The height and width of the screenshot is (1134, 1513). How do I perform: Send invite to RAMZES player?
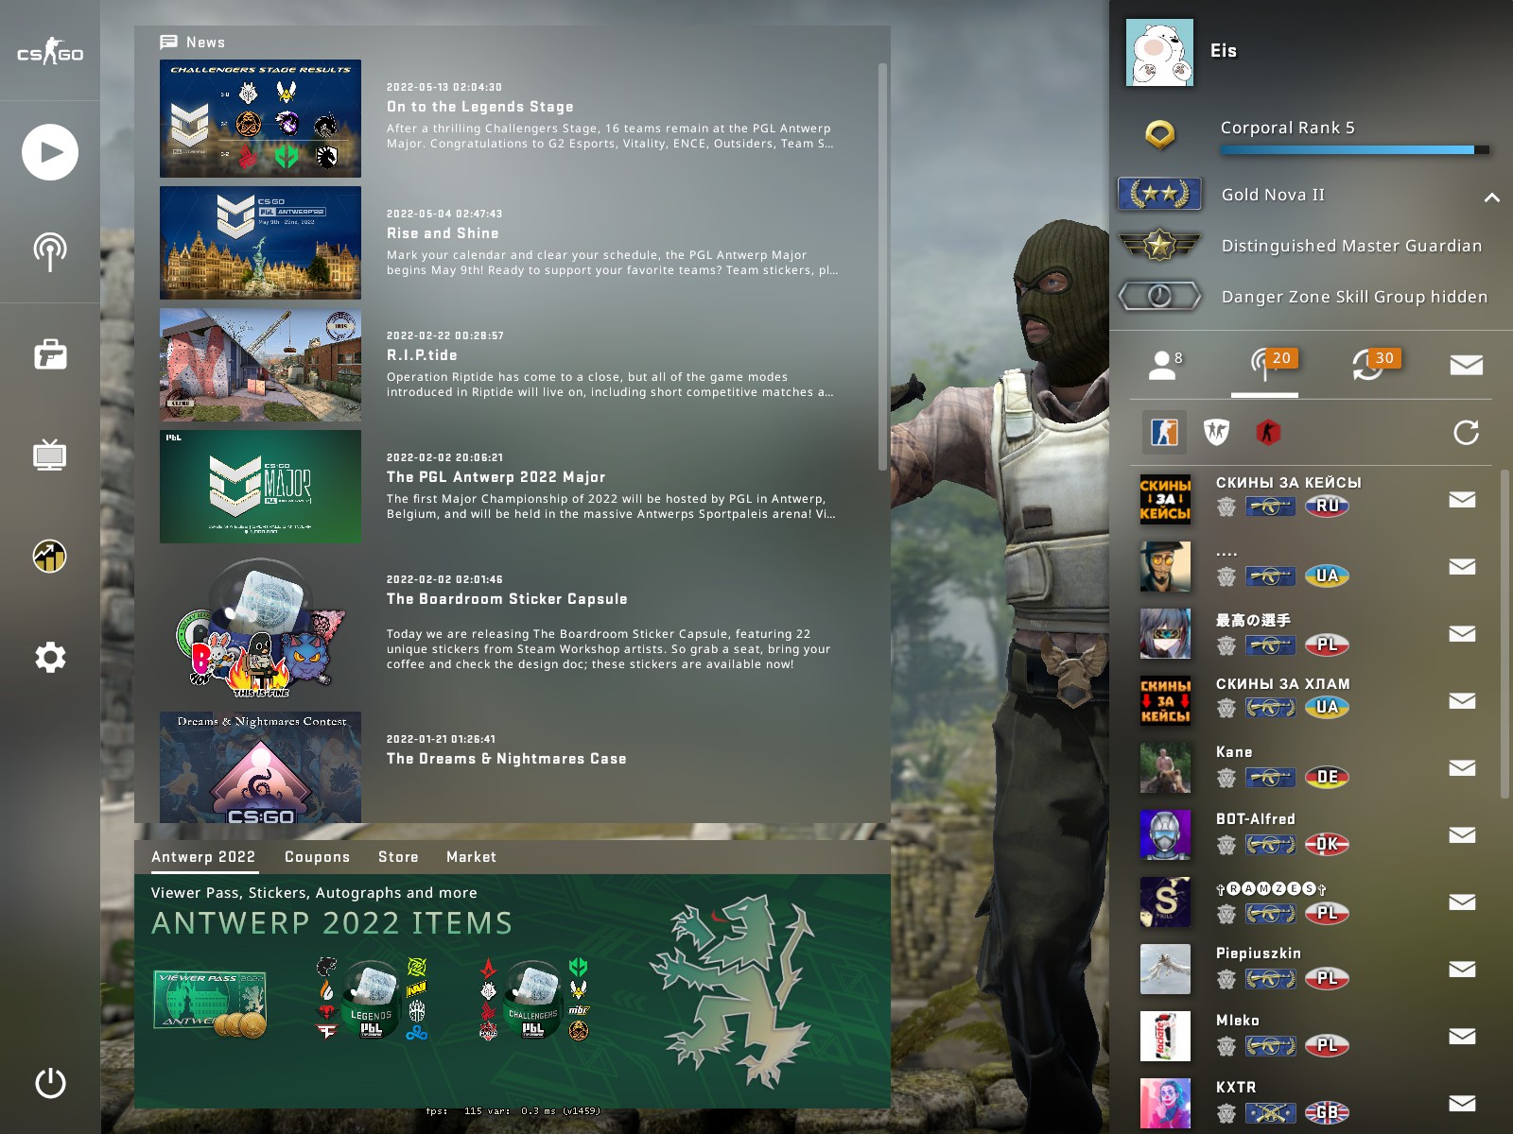(1462, 902)
